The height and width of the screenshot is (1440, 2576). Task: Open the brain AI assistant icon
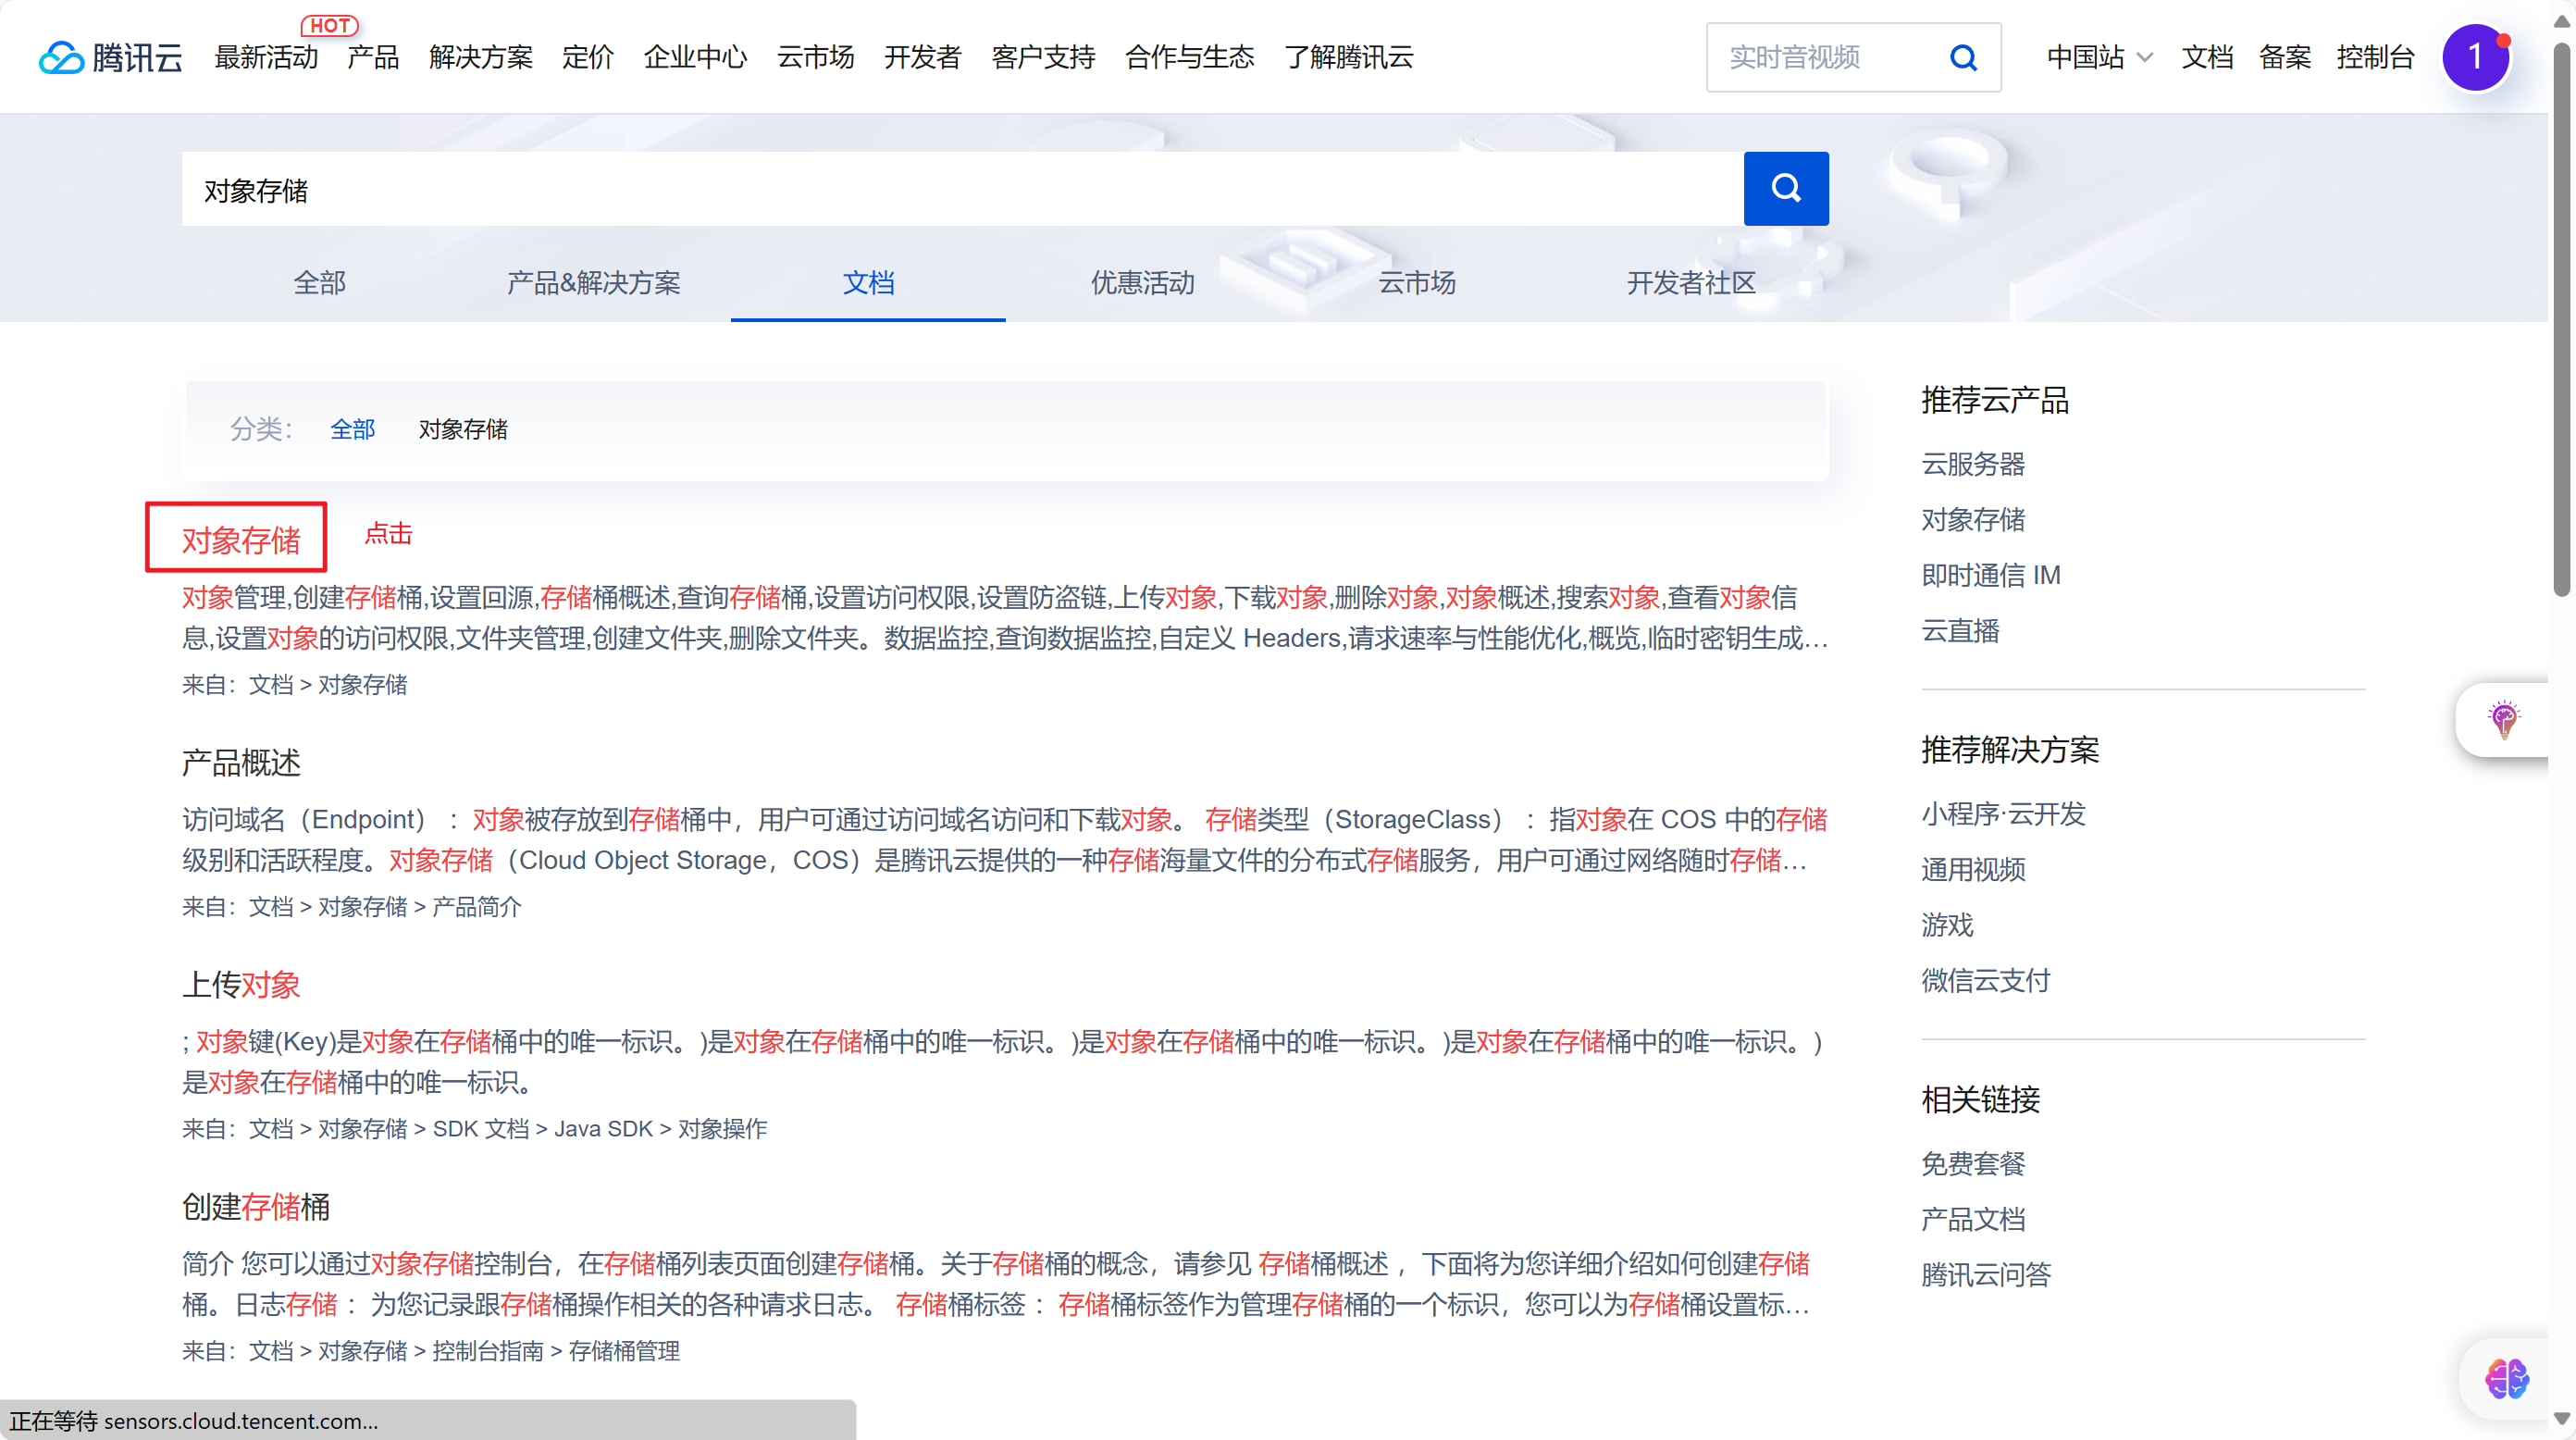pyautogui.click(x=2506, y=1379)
